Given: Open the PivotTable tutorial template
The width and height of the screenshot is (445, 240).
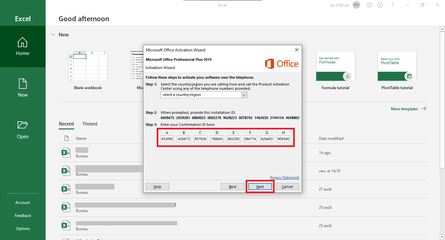Looking at the screenshot, I should pos(397,66).
